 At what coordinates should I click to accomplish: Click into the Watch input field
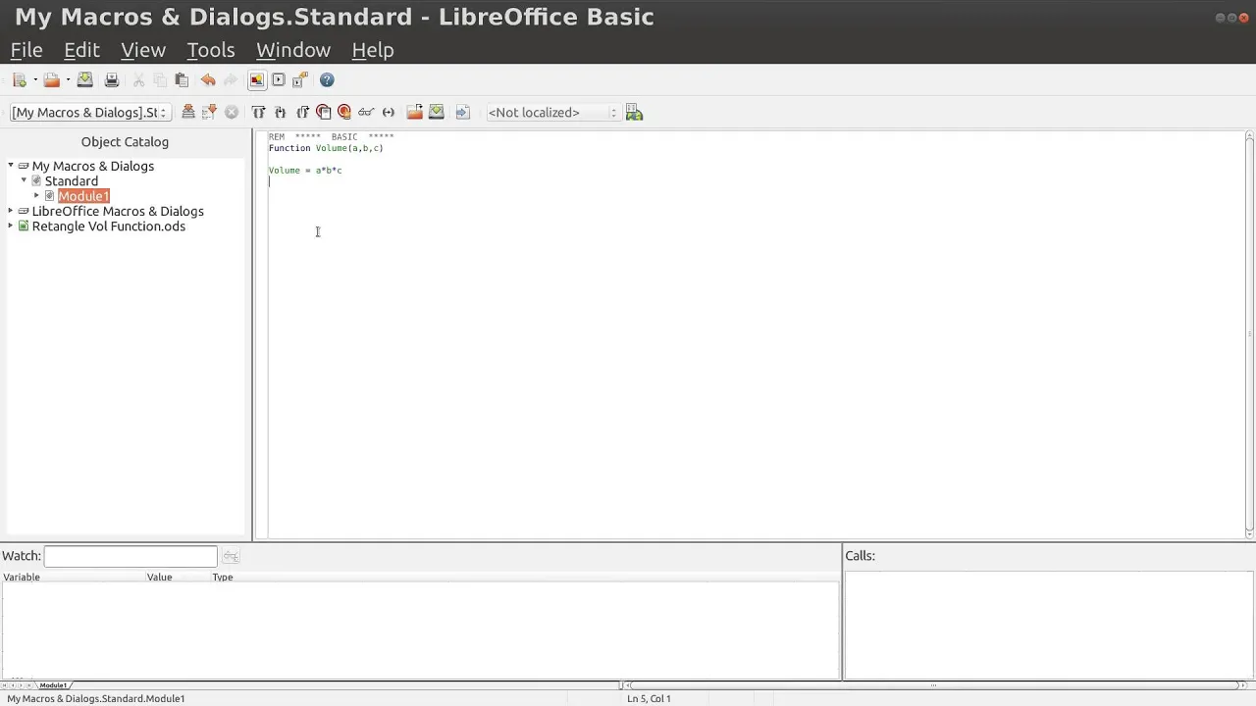click(131, 556)
